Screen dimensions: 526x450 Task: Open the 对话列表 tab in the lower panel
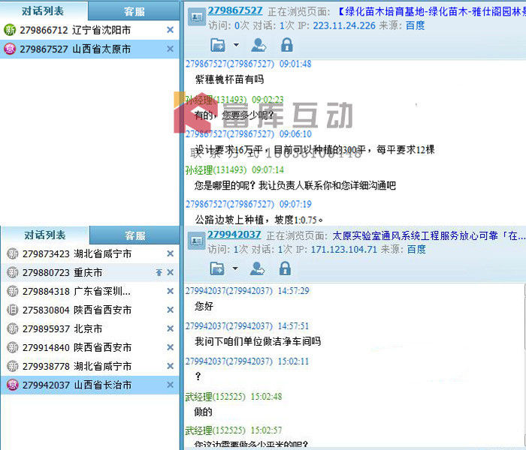click(44, 235)
